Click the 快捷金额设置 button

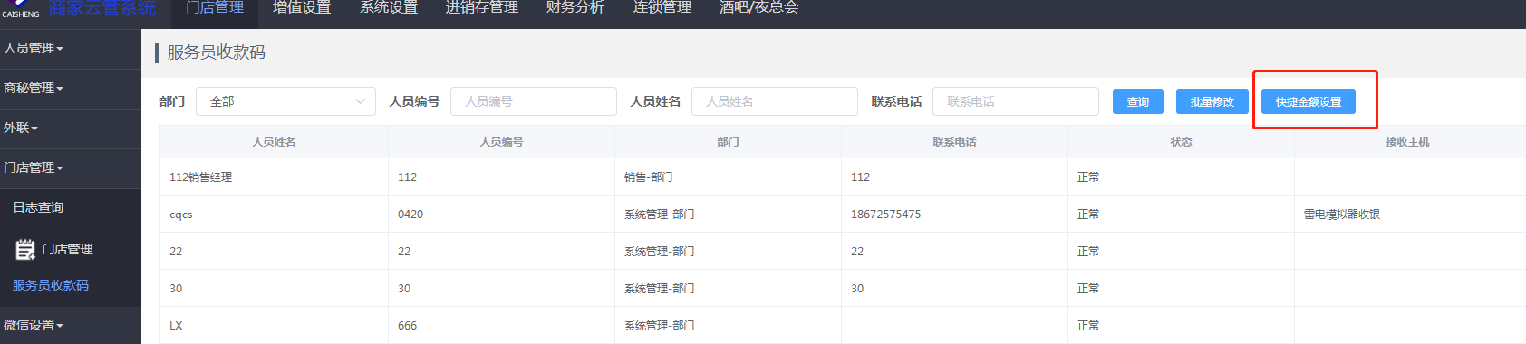[x=1309, y=101]
